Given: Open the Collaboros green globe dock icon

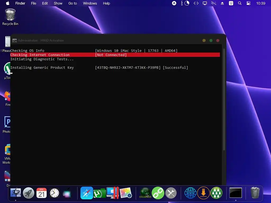Looking at the screenshot, I should pyautogui.click(x=145, y=193).
